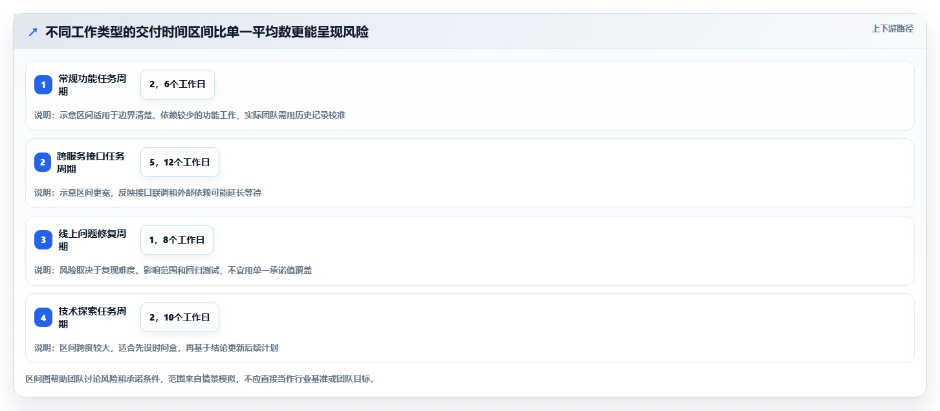Viewport: 940px width, 411px height.
Task: Click the note about 边界清楚、依赖较少的功能工作
Action: [x=190, y=115]
